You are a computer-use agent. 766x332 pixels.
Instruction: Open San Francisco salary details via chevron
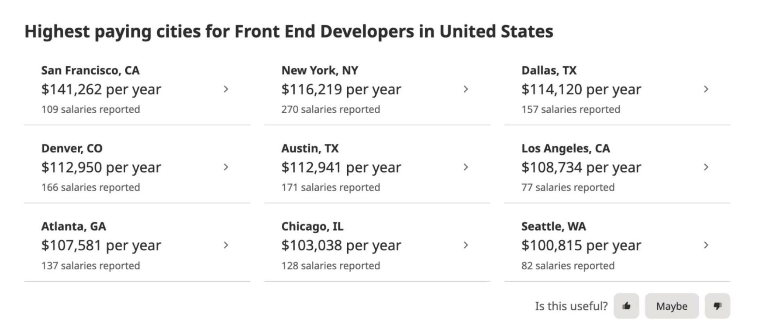[227, 89]
